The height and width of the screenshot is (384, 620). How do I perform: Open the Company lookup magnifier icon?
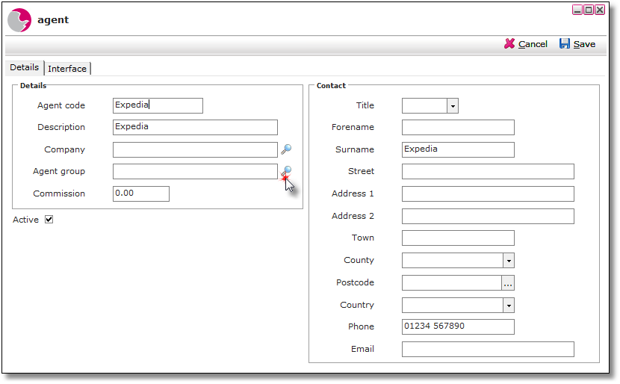286,149
